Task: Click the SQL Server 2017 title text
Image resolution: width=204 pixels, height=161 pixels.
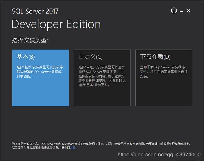Action: click(x=35, y=11)
